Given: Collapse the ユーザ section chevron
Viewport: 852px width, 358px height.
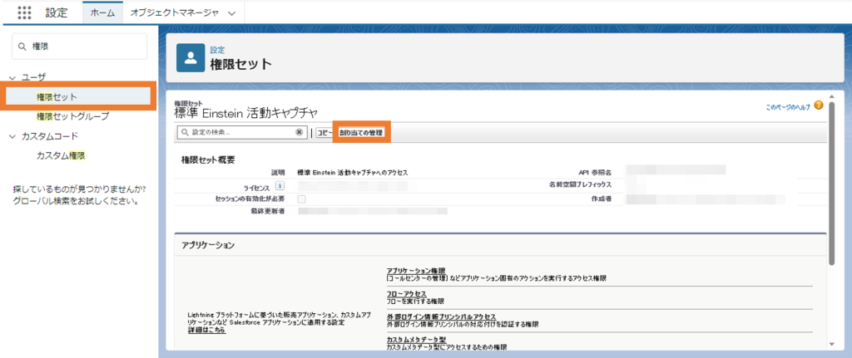Looking at the screenshot, I should point(12,78).
